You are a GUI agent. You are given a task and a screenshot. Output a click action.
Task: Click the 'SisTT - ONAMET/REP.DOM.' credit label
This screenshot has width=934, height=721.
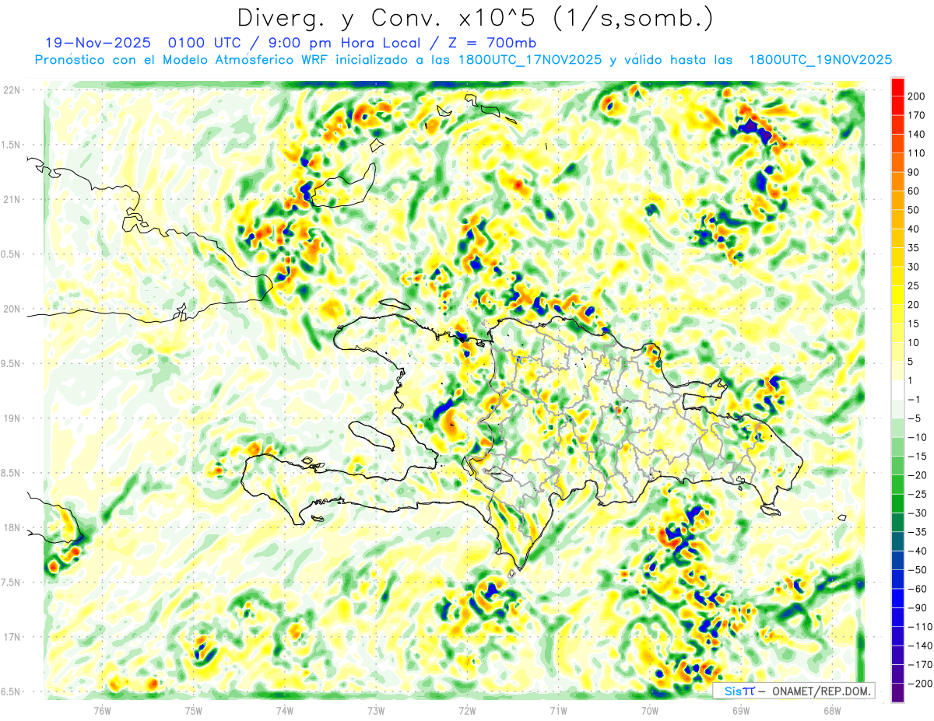(792, 691)
